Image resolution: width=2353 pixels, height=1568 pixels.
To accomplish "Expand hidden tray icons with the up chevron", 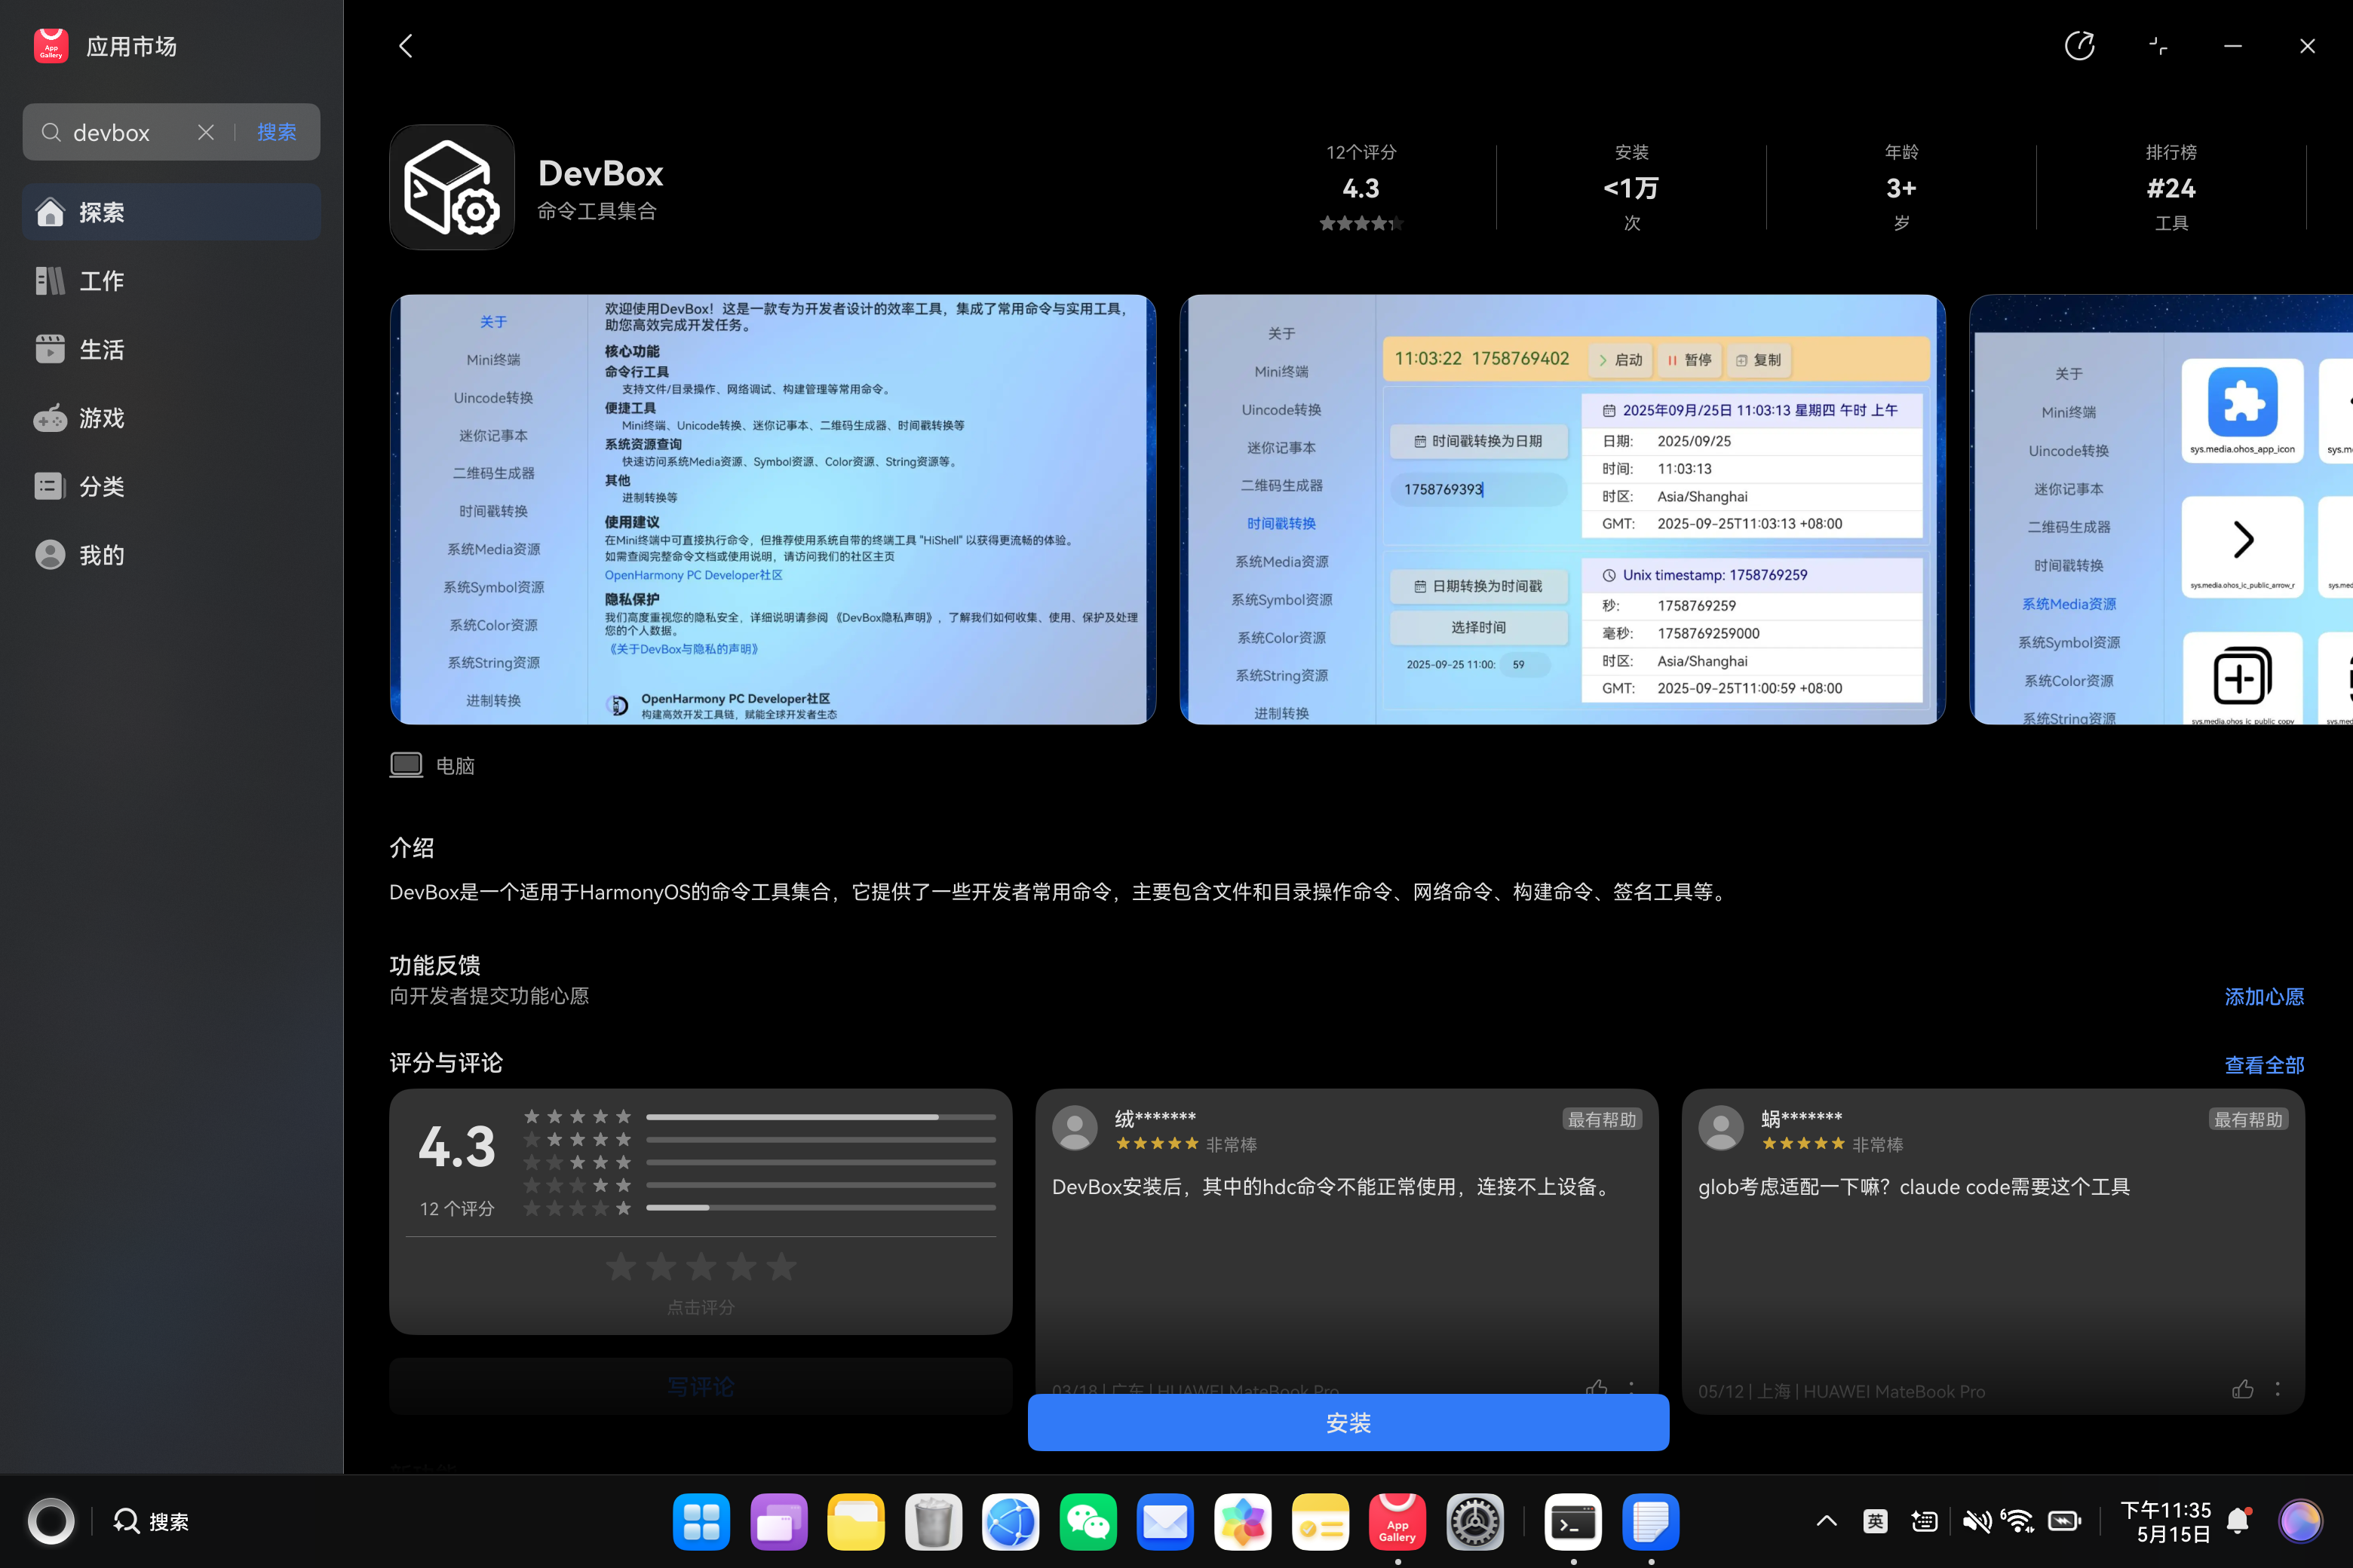I will (x=1827, y=1521).
